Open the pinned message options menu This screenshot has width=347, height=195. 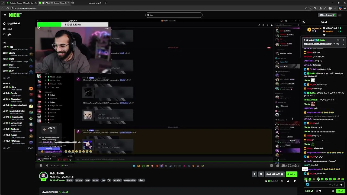[x=343, y=40]
